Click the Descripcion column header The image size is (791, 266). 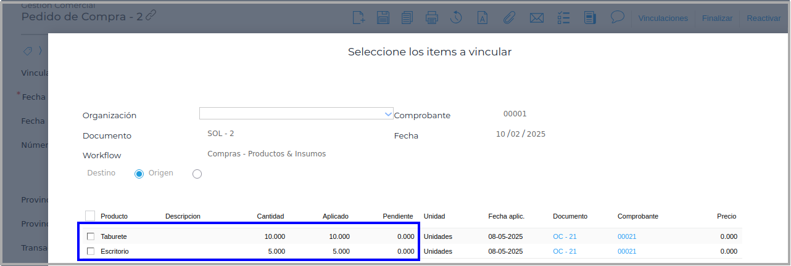click(x=183, y=216)
